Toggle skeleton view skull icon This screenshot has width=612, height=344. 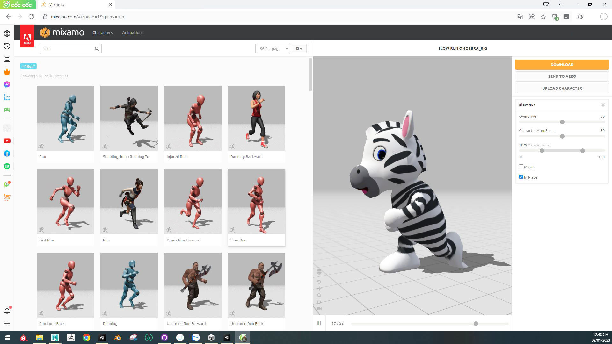coord(319,272)
